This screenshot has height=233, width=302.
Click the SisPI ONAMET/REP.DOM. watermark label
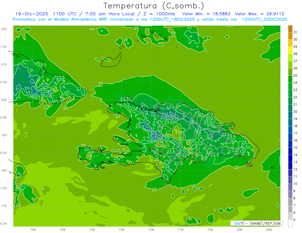tap(256, 223)
